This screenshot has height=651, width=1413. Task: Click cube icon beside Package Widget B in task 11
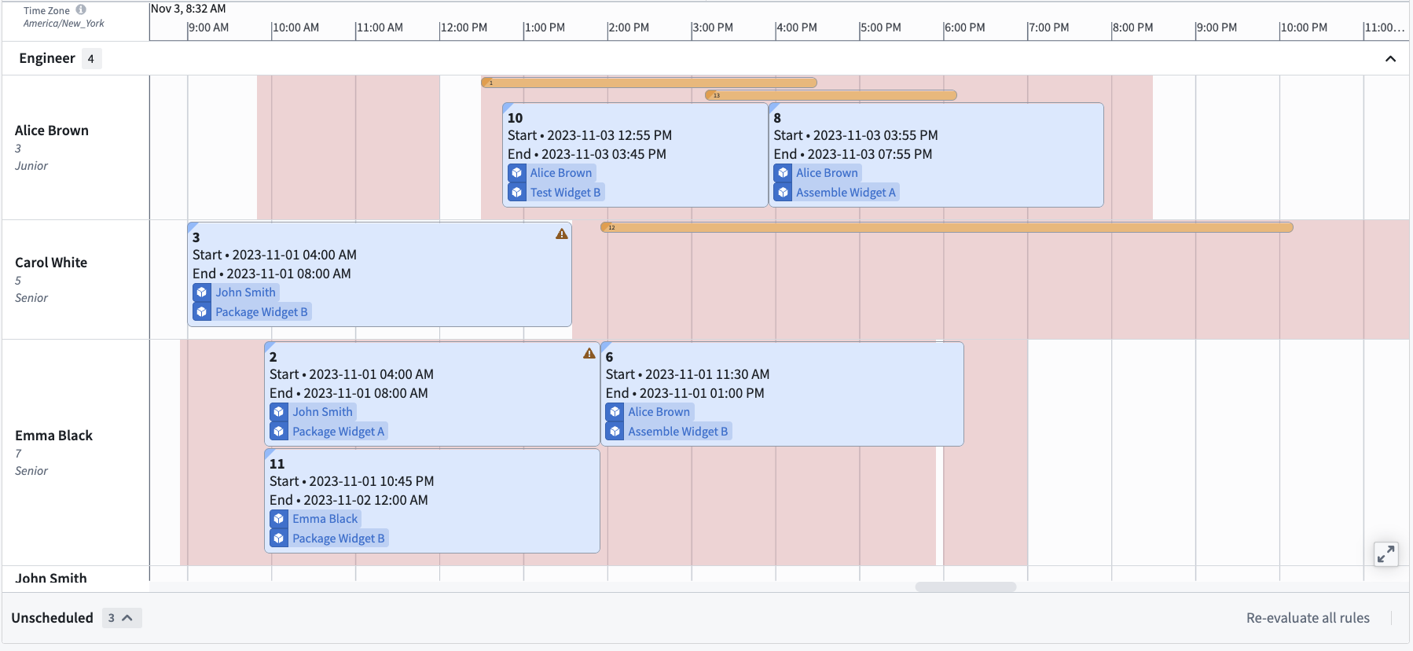pyautogui.click(x=279, y=539)
